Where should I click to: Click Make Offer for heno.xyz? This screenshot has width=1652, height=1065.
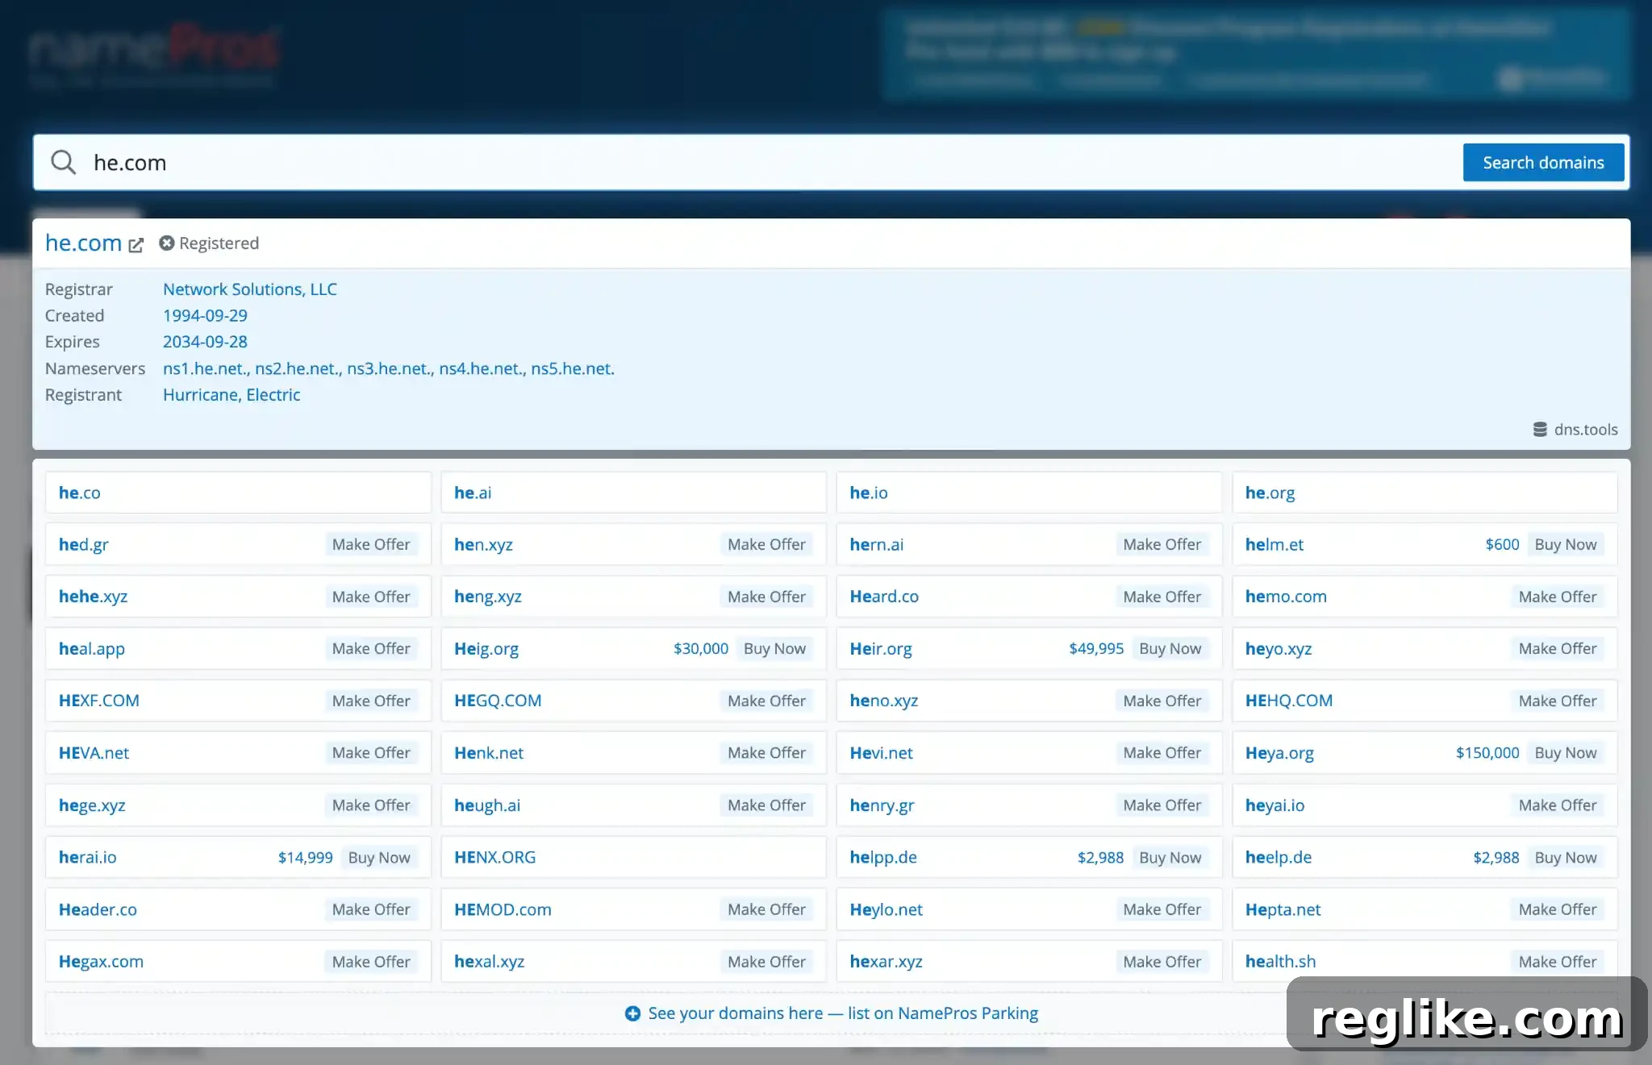tap(1162, 701)
